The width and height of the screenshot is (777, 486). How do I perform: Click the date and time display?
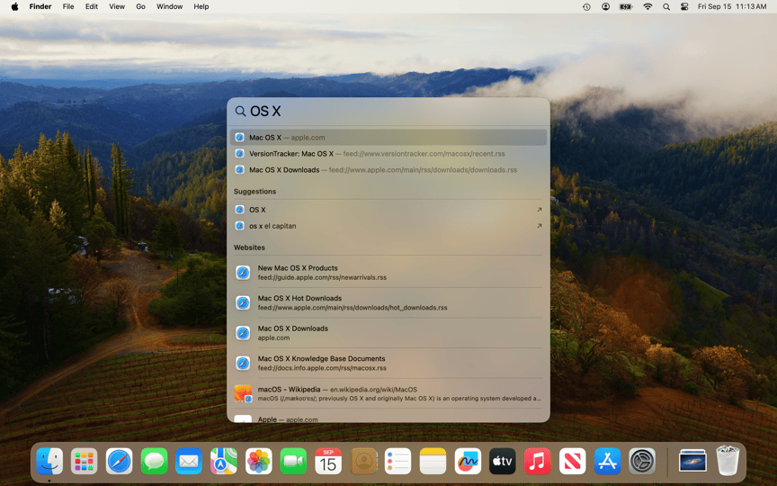(732, 6)
